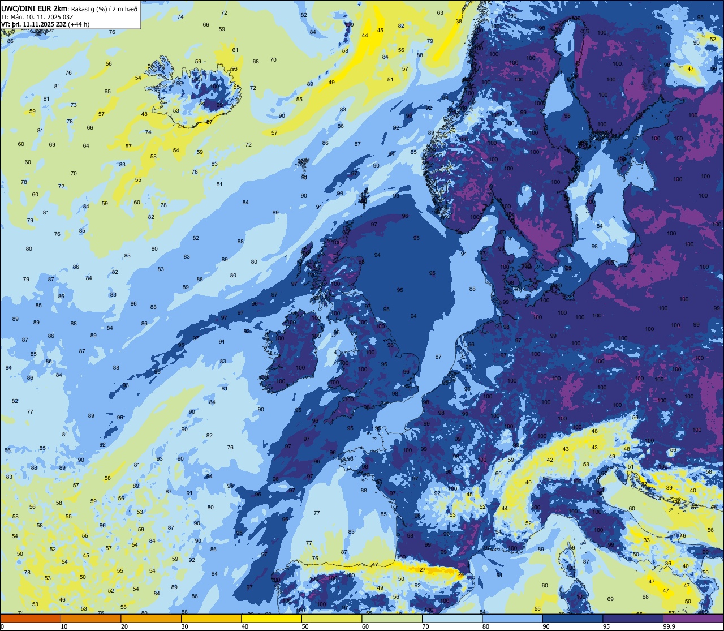Click the map value "36" in southern Italy
Image resolution: width=724 pixels, height=631 pixels.
(668, 563)
